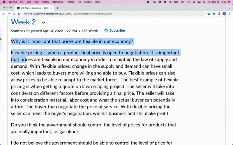
Task: Open the home page icon
Action: pos(19,14)
